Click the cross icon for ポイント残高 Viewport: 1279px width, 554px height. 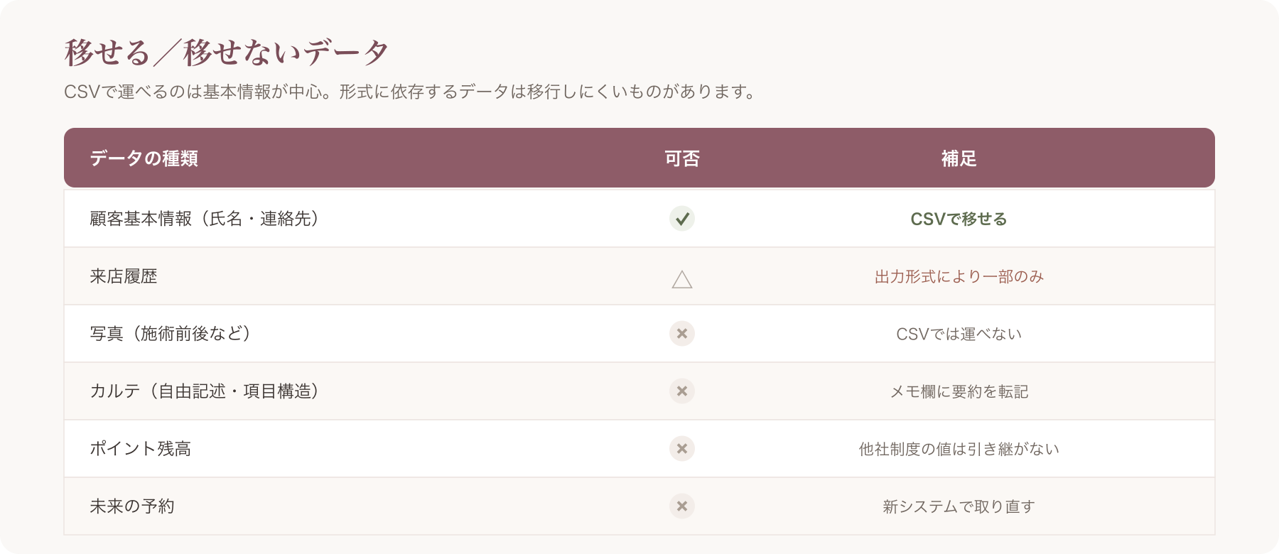coord(682,449)
